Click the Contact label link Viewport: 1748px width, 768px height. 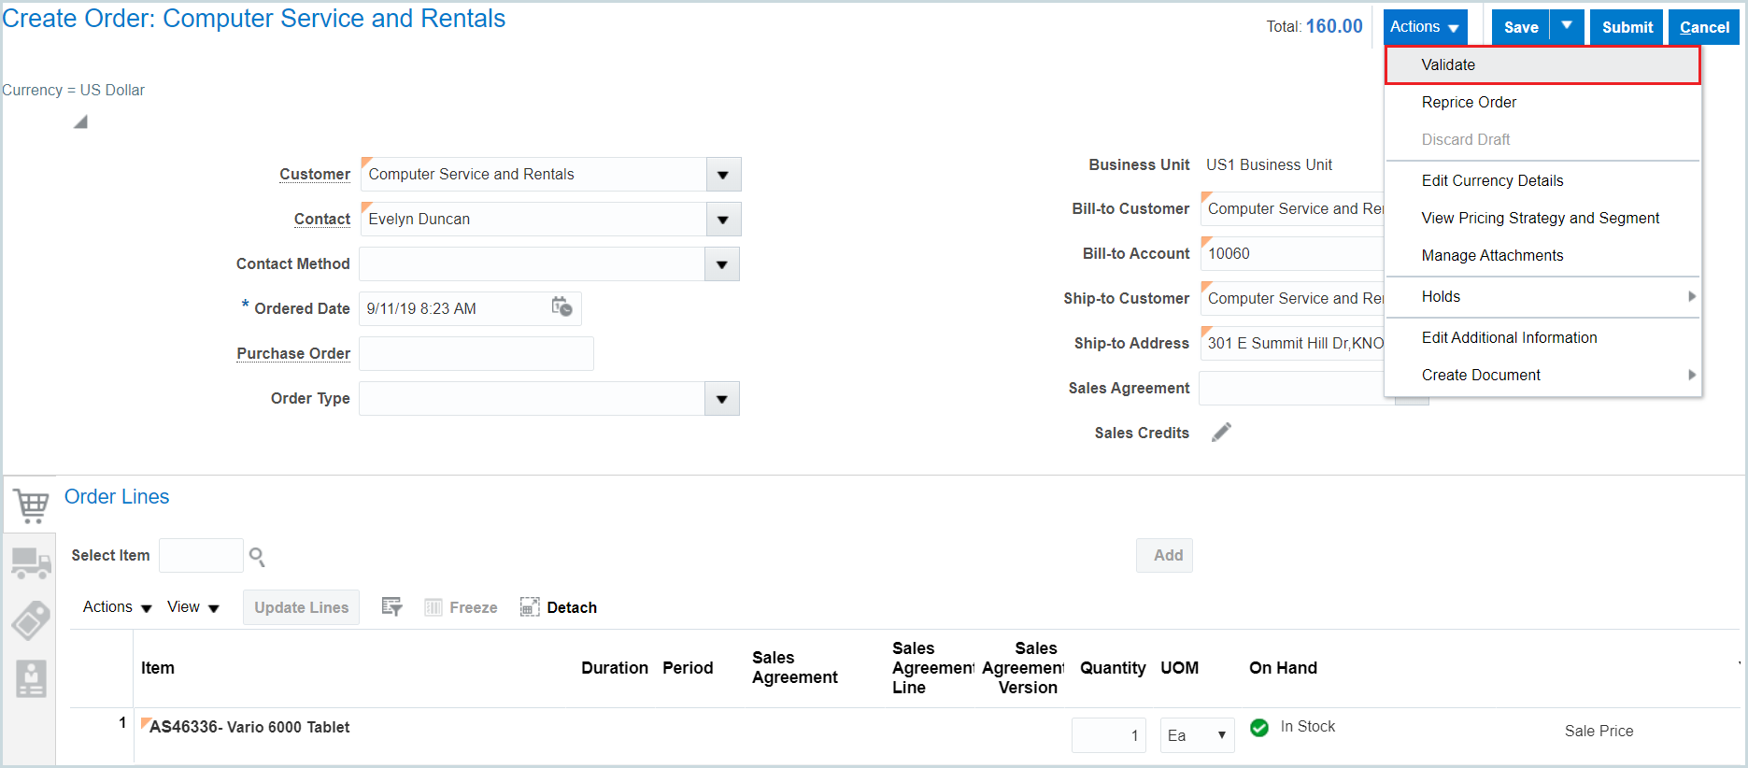click(322, 220)
